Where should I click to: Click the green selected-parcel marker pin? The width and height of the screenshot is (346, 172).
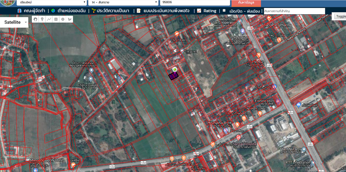[174, 70]
